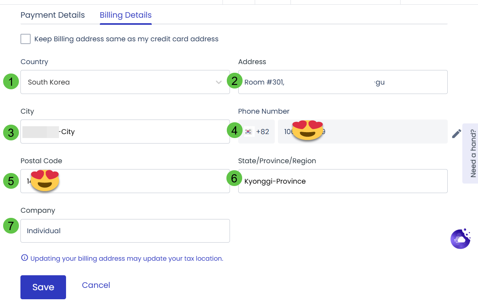Click the Phone Number field

coord(363,132)
